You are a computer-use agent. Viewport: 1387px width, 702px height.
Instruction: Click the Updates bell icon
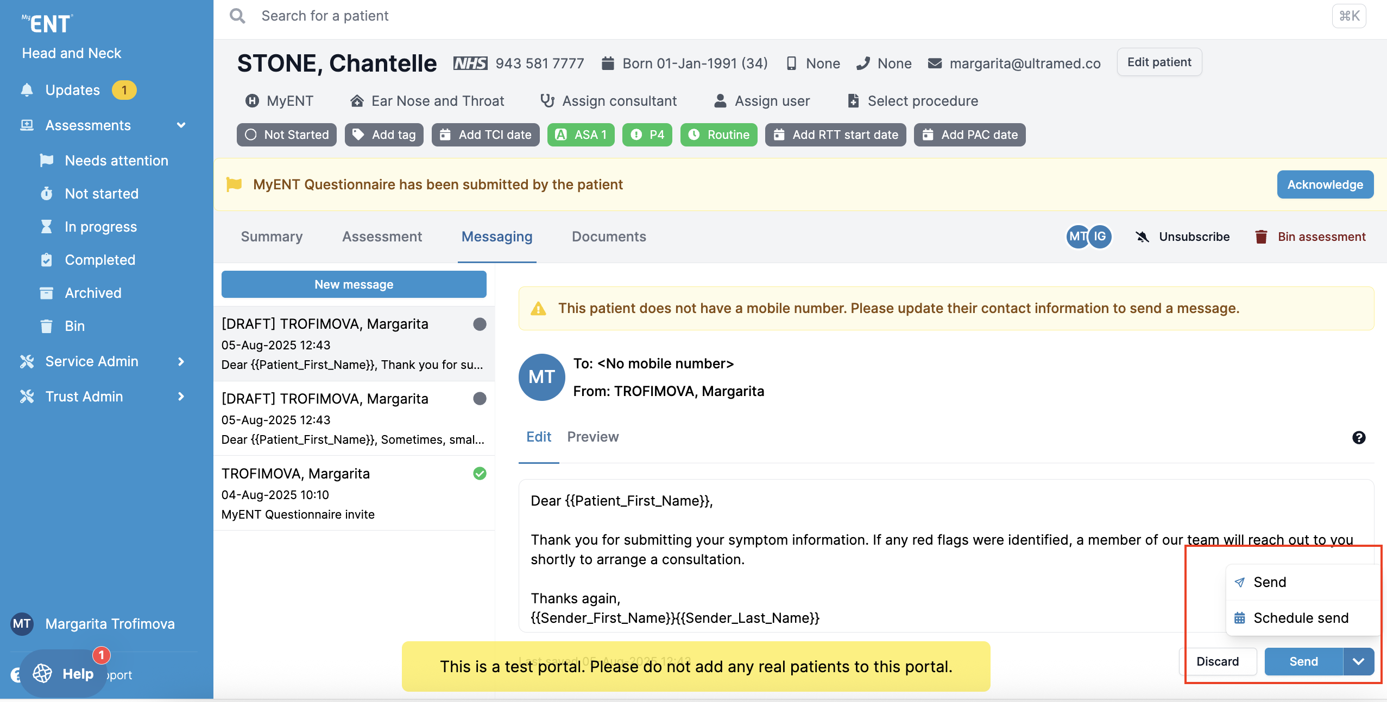tap(27, 90)
